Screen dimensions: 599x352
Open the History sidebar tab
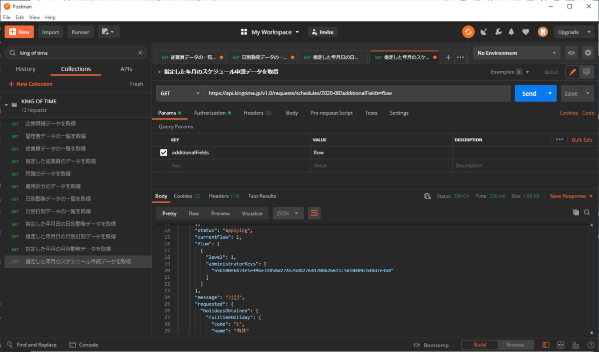coord(25,69)
